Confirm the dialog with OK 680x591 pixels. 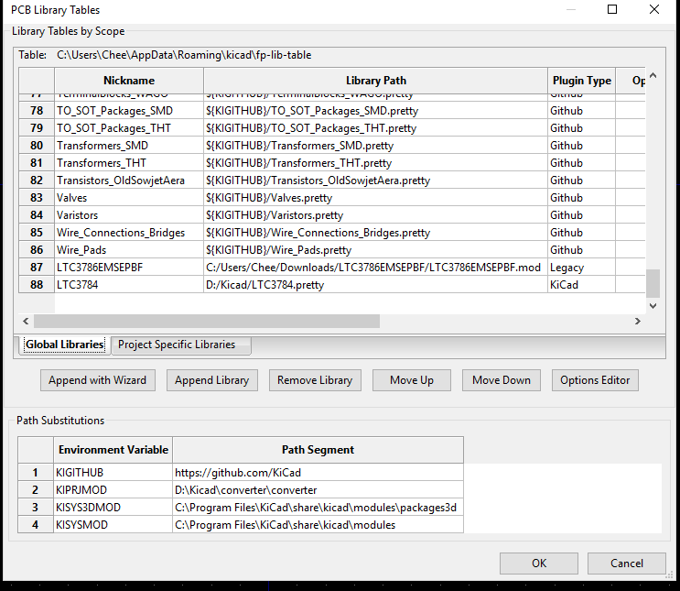coord(539,564)
